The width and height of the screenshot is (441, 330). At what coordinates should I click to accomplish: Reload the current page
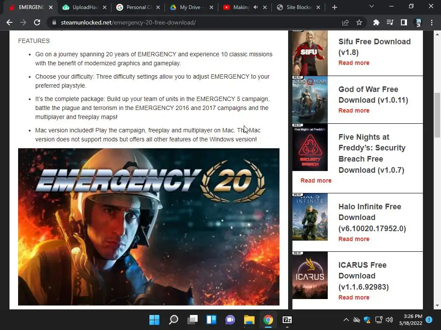pos(37,22)
